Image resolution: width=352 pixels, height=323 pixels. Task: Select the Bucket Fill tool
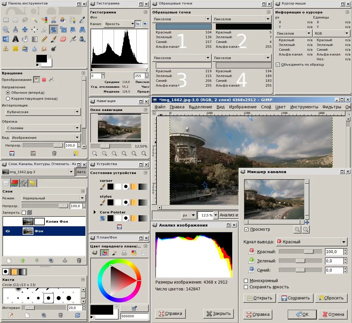tap(25, 39)
